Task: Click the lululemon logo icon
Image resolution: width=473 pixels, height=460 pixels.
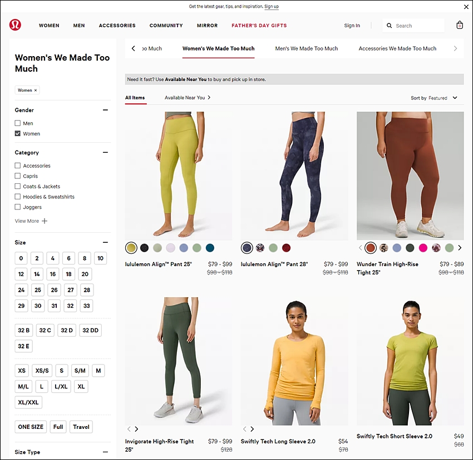Action: [15, 24]
